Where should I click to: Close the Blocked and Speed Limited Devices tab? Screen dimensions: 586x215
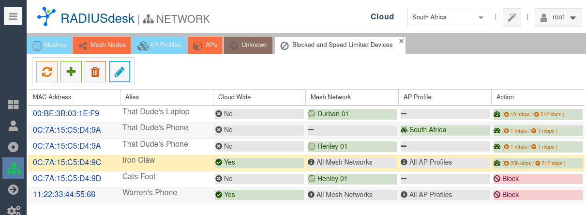point(401,41)
